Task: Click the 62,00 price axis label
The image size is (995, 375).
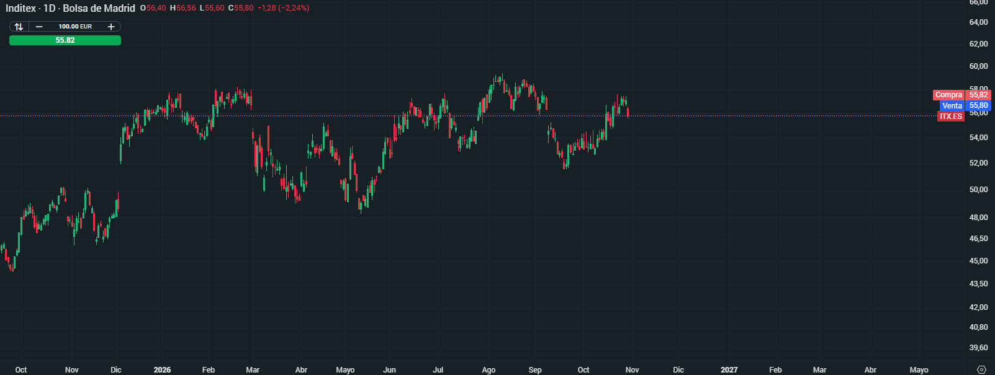Action: [x=979, y=44]
